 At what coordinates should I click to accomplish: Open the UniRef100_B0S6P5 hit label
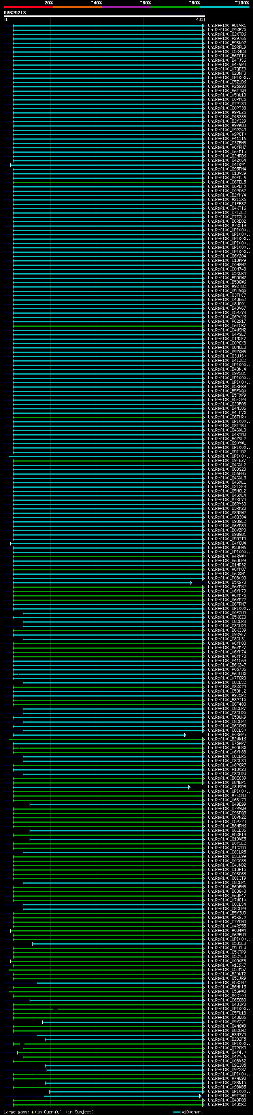click(x=227, y=734)
